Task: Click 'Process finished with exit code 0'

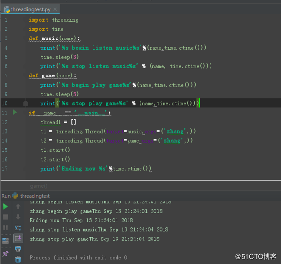Action: point(78,258)
